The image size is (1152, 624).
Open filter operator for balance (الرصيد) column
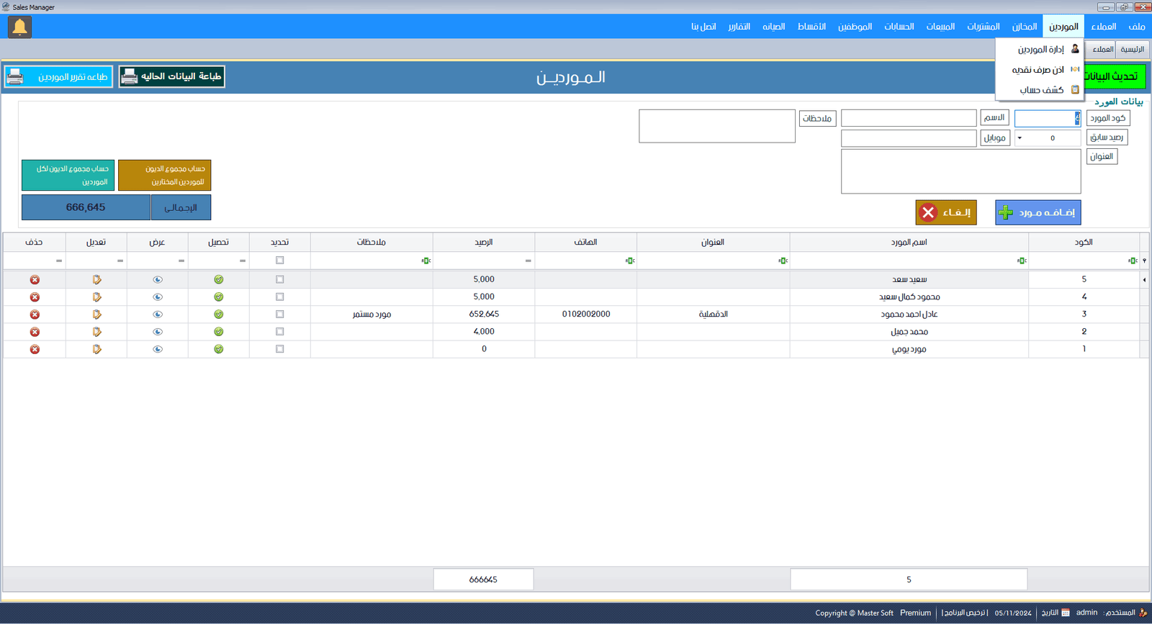(x=528, y=261)
